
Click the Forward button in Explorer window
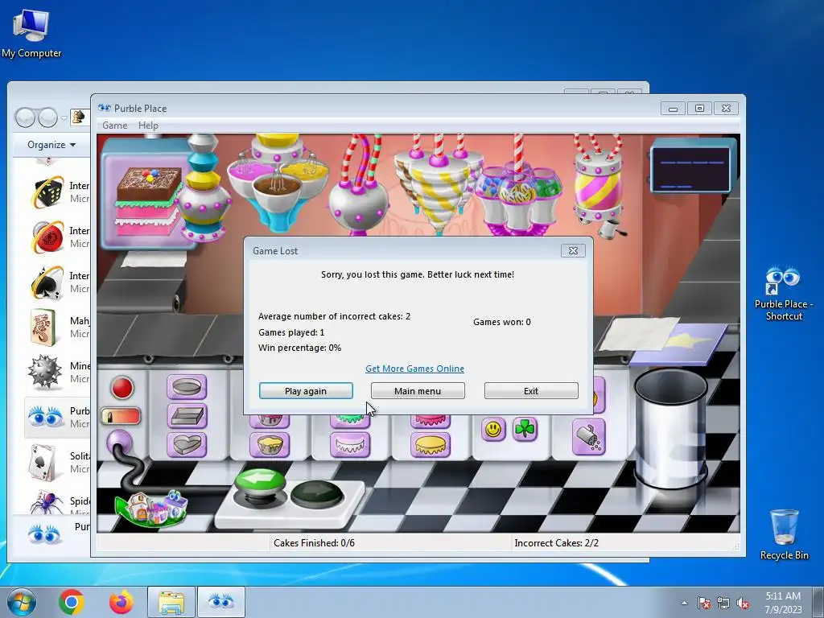coord(47,117)
